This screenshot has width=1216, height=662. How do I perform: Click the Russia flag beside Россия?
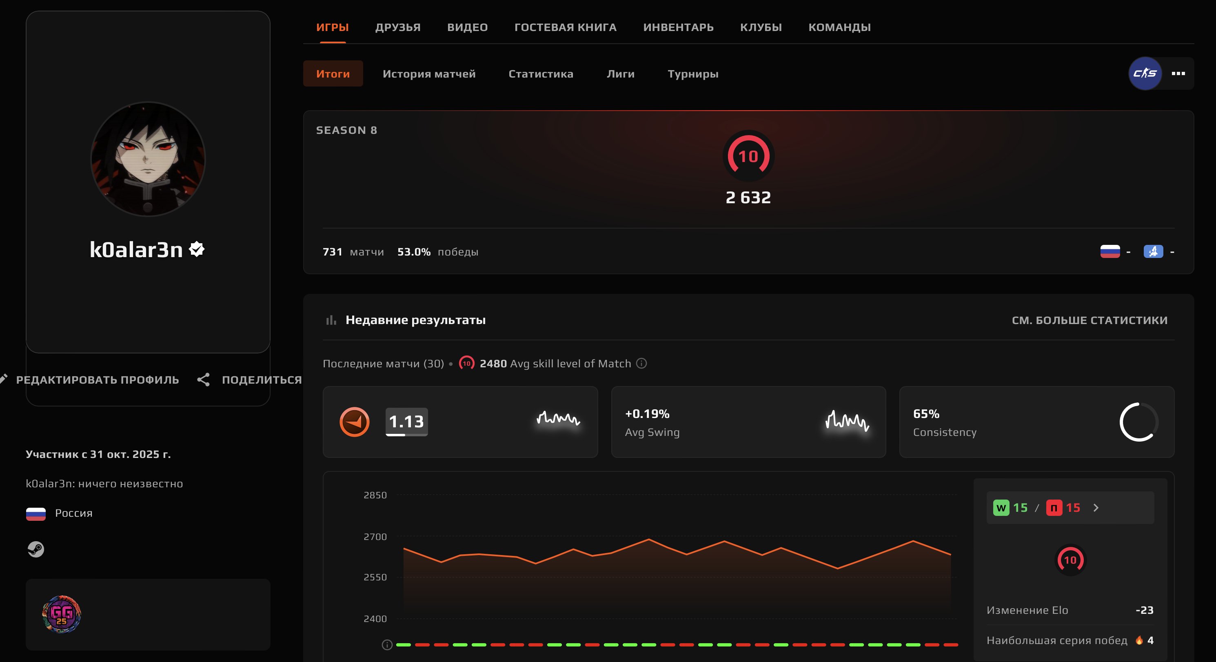coord(36,513)
